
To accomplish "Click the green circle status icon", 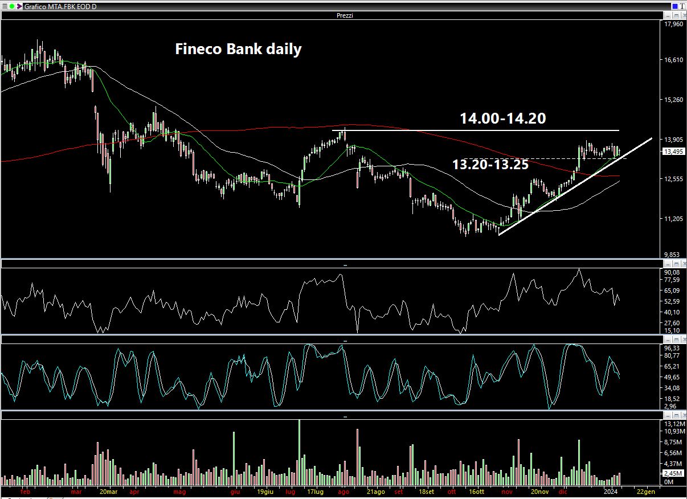I will tap(12, 6).
